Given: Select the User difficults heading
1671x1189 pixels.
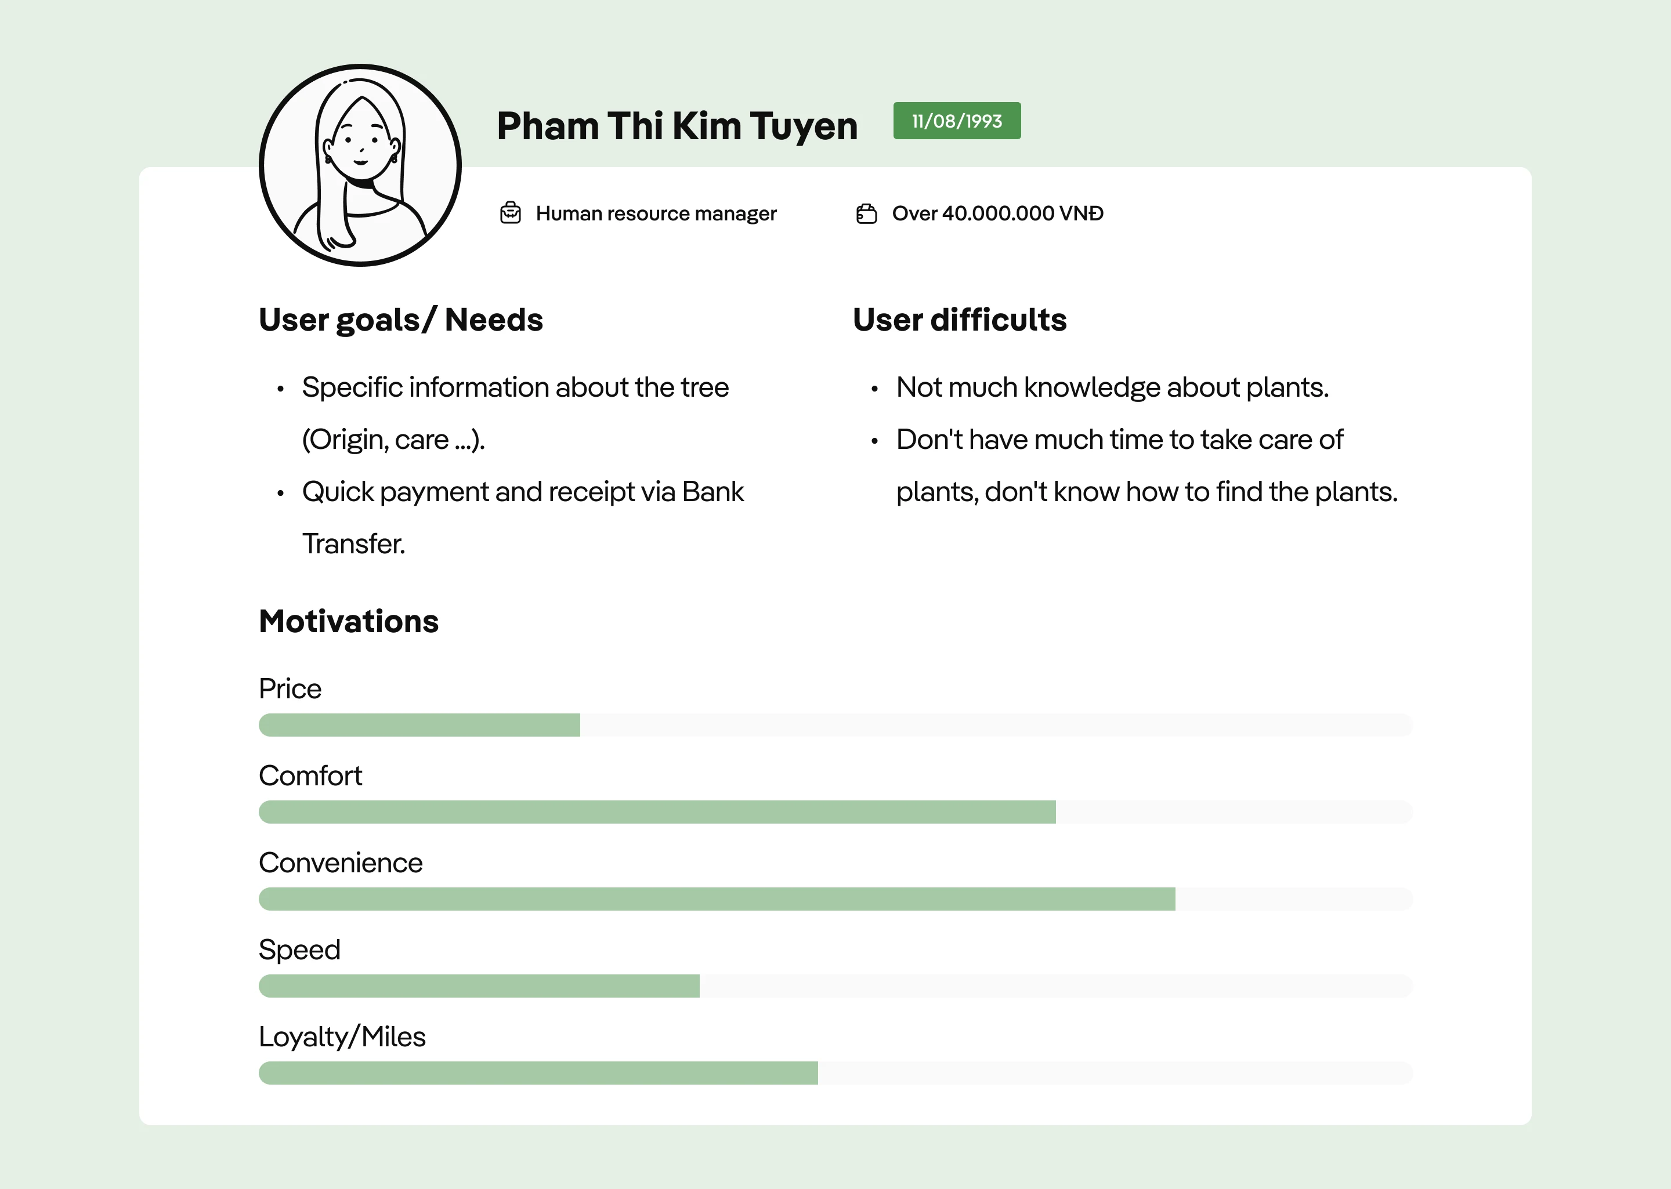Looking at the screenshot, I should 960,320.
